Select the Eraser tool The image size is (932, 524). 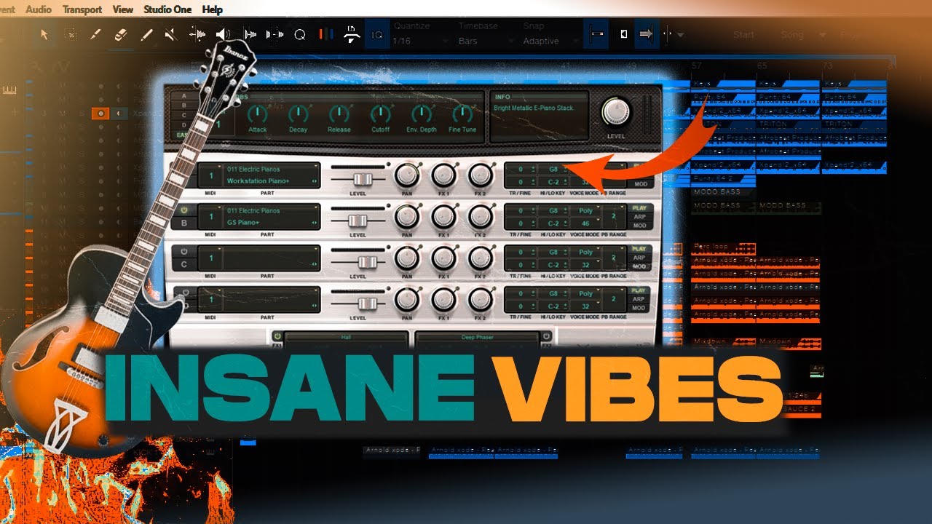121,34
